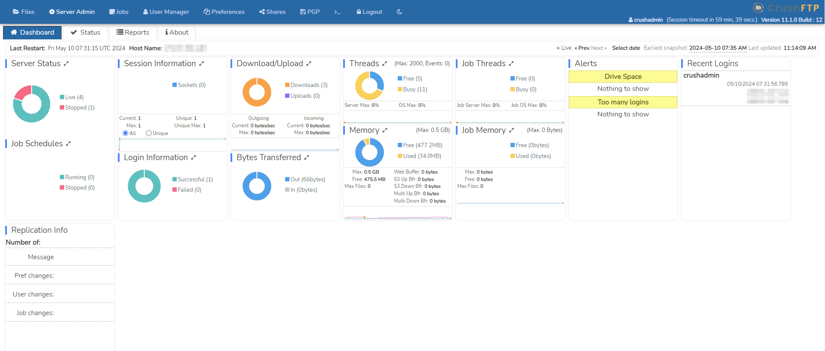Viewport: 825px width, 351px height.
Task: Expand the Bytes Transferred panel
Action: click(x=307, y=158)
